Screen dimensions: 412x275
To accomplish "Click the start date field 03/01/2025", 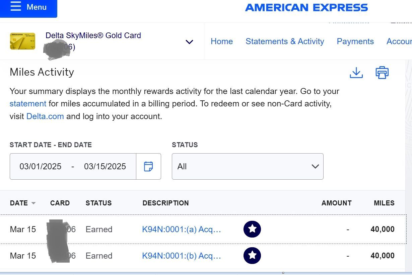I will click(41, 166).
